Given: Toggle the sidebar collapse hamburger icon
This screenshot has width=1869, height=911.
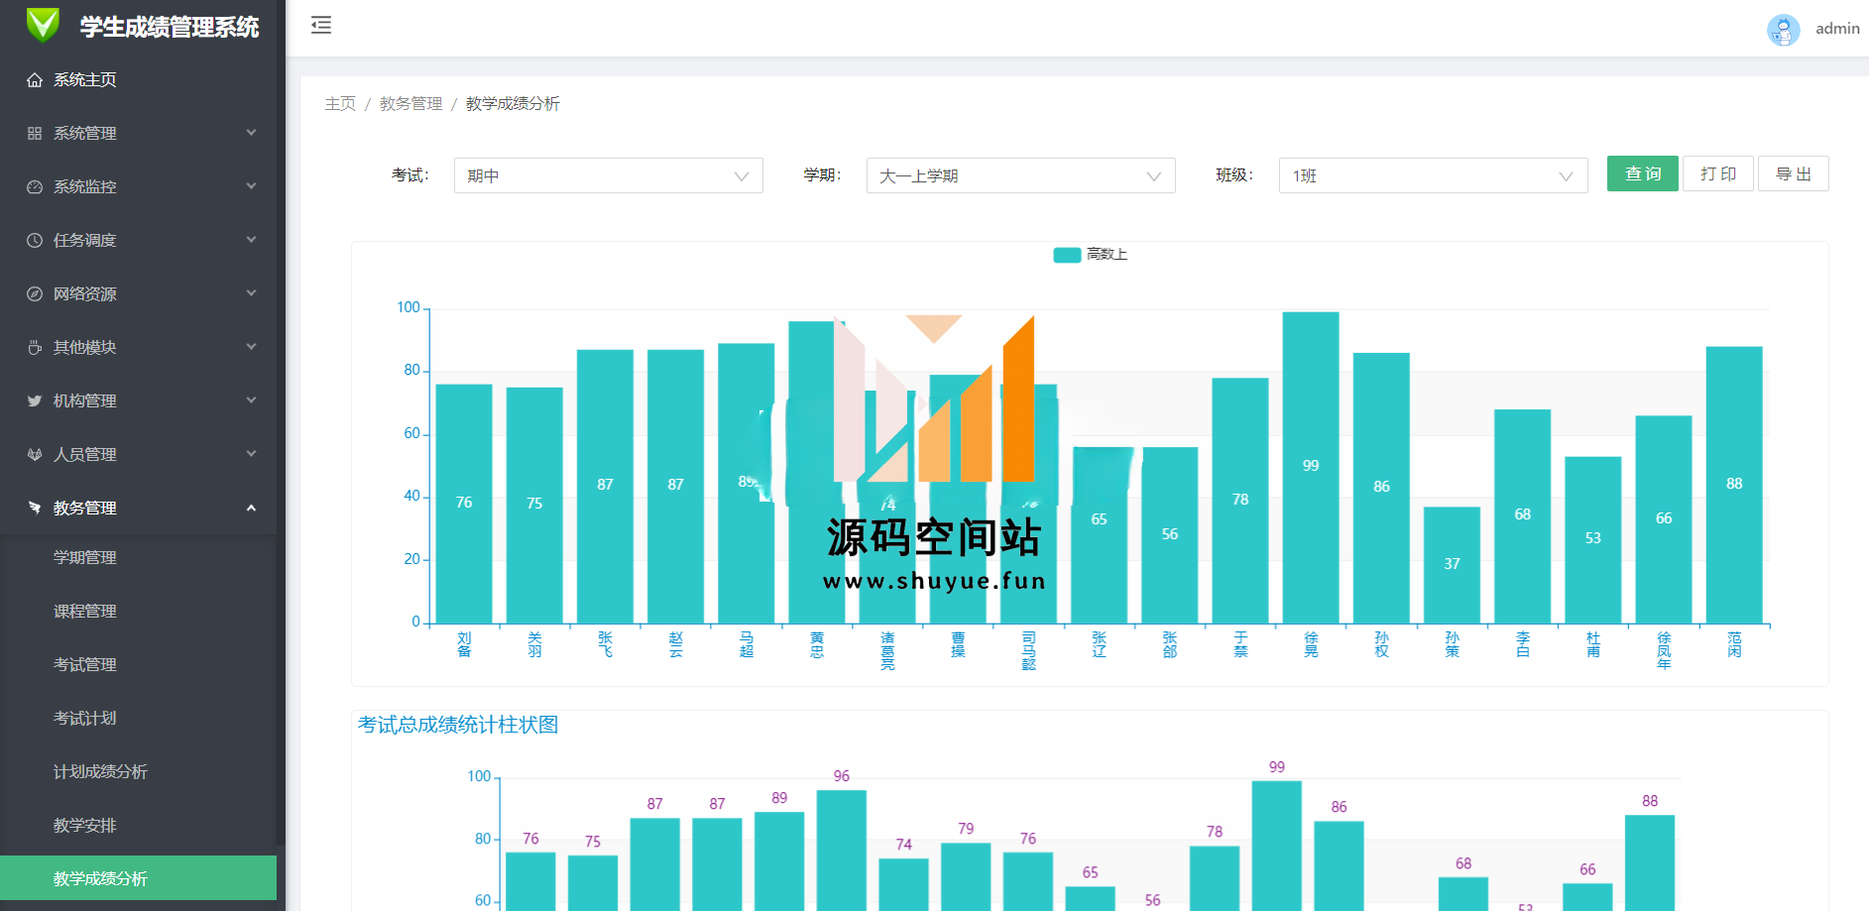Looking at the screenshot, I should 321,25.
